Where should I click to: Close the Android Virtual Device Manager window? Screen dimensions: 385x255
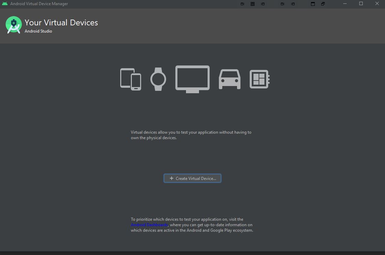[x=377, y=4]
